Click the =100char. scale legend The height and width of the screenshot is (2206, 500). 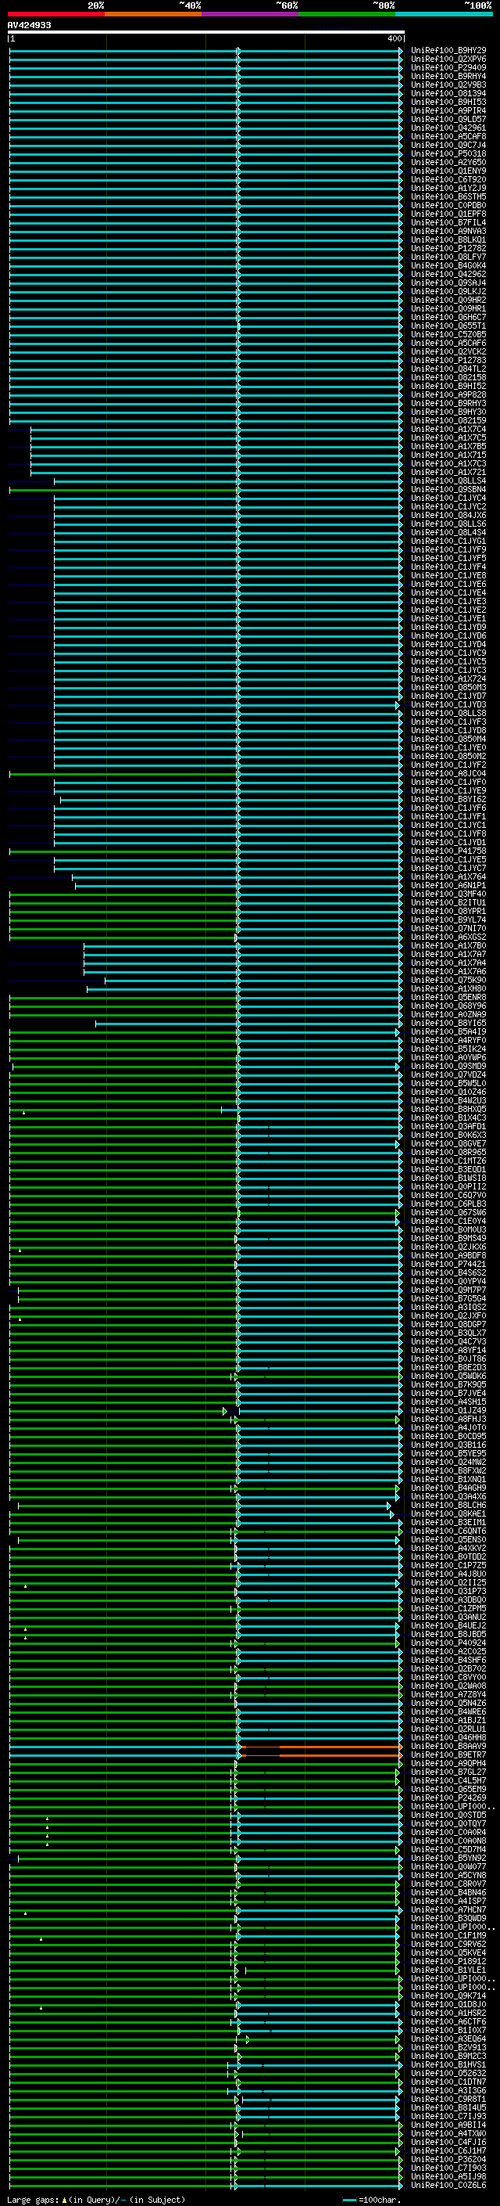coord(372,2199)
